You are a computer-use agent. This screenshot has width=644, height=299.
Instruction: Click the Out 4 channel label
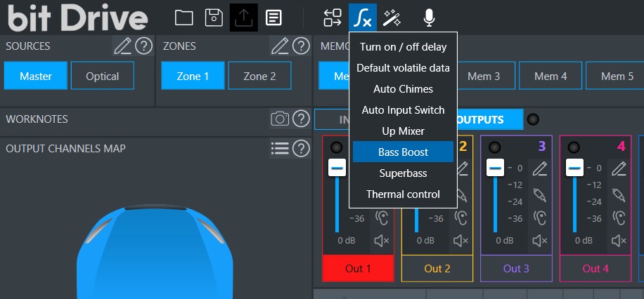pyautogui.click(x=595, y=268)
